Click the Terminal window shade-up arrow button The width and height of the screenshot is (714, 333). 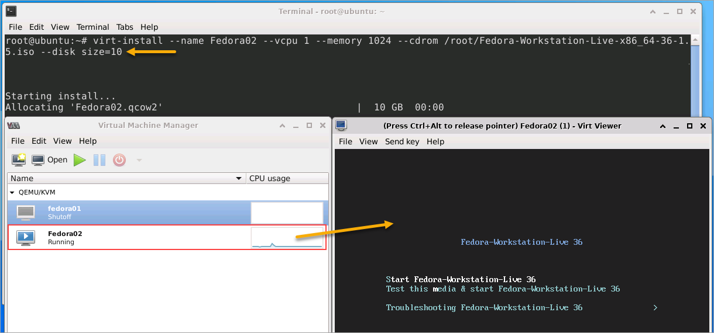coord(654,11)
